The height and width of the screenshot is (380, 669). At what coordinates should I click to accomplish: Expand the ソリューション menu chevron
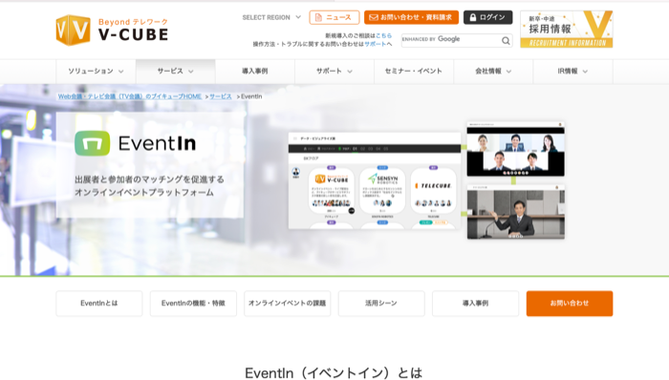click(121, 72)
